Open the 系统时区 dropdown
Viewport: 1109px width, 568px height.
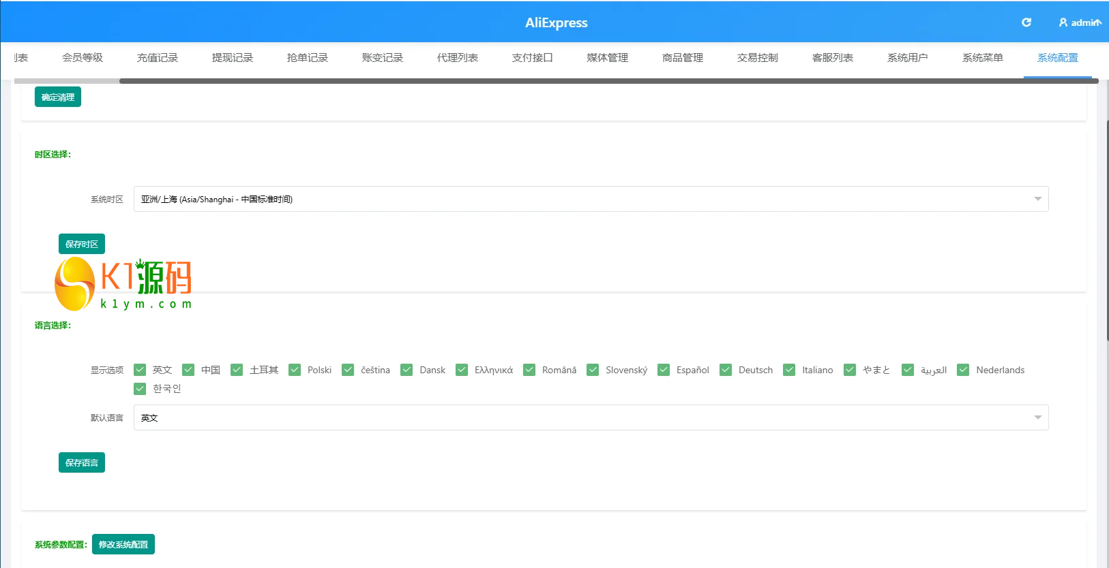point(591,199)
